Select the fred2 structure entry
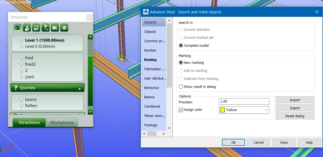The width and height of the screenshot is (323, 157). 30,64
